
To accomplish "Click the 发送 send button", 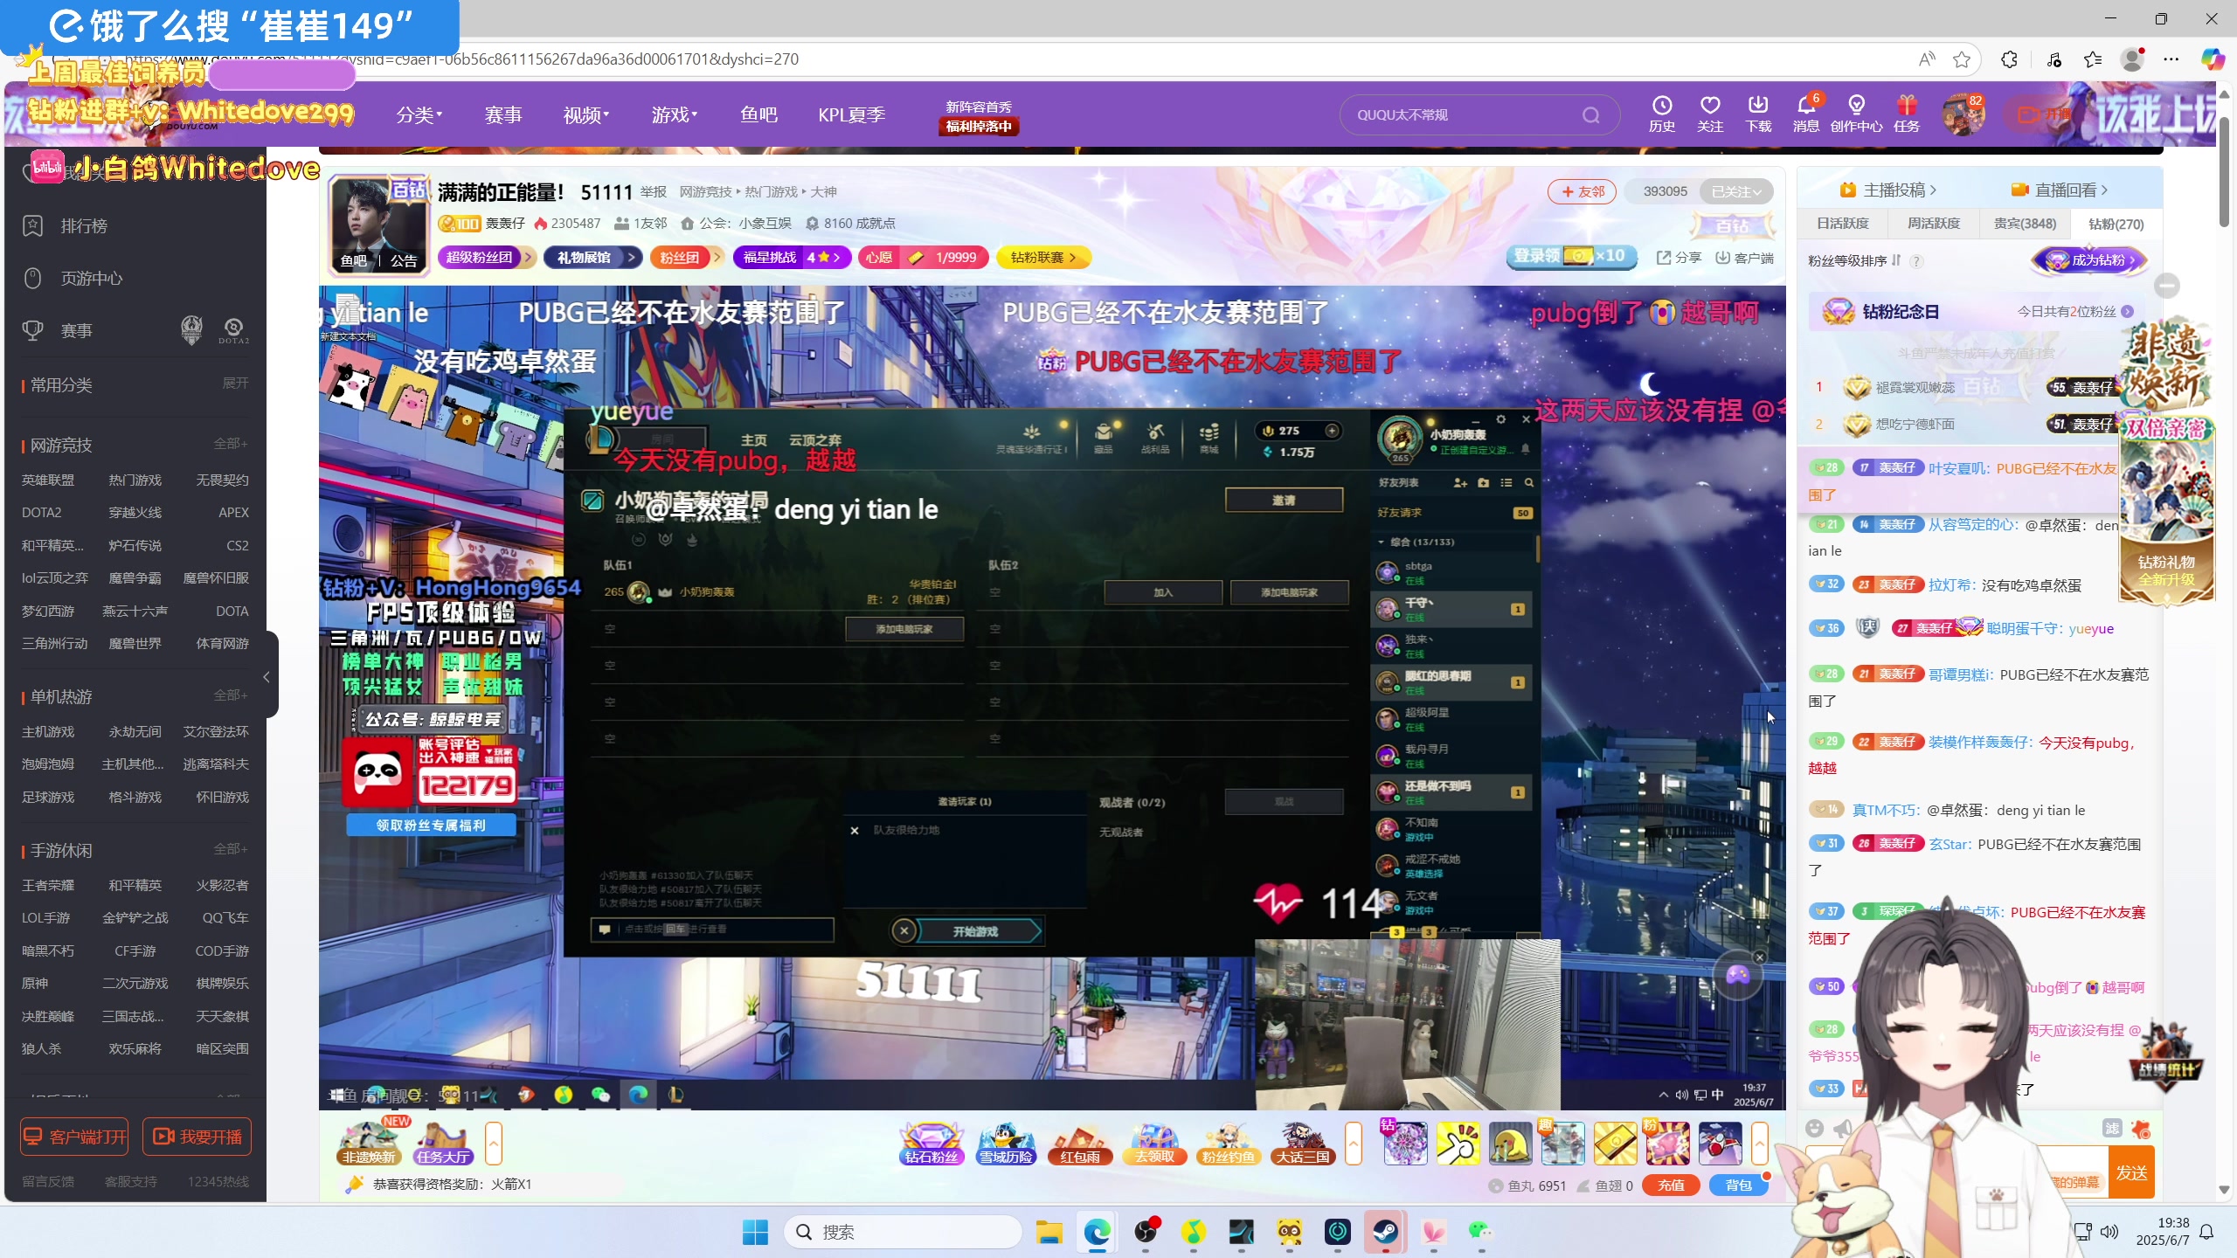I will (x=2131, y=1173).
